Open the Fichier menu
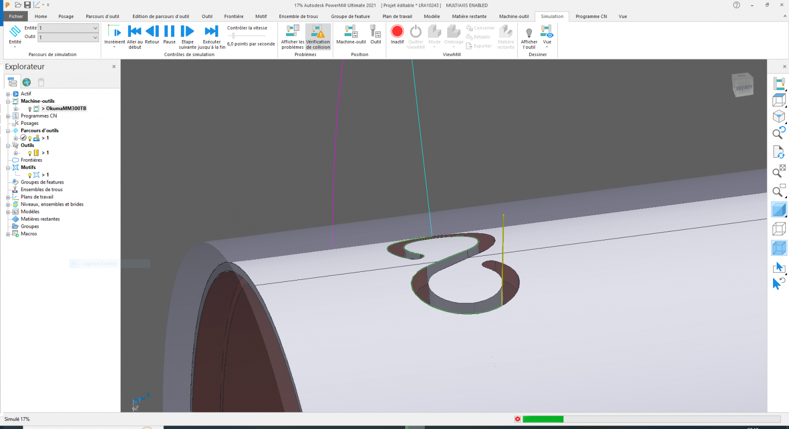Screen dimensions: 789x429 16,16
